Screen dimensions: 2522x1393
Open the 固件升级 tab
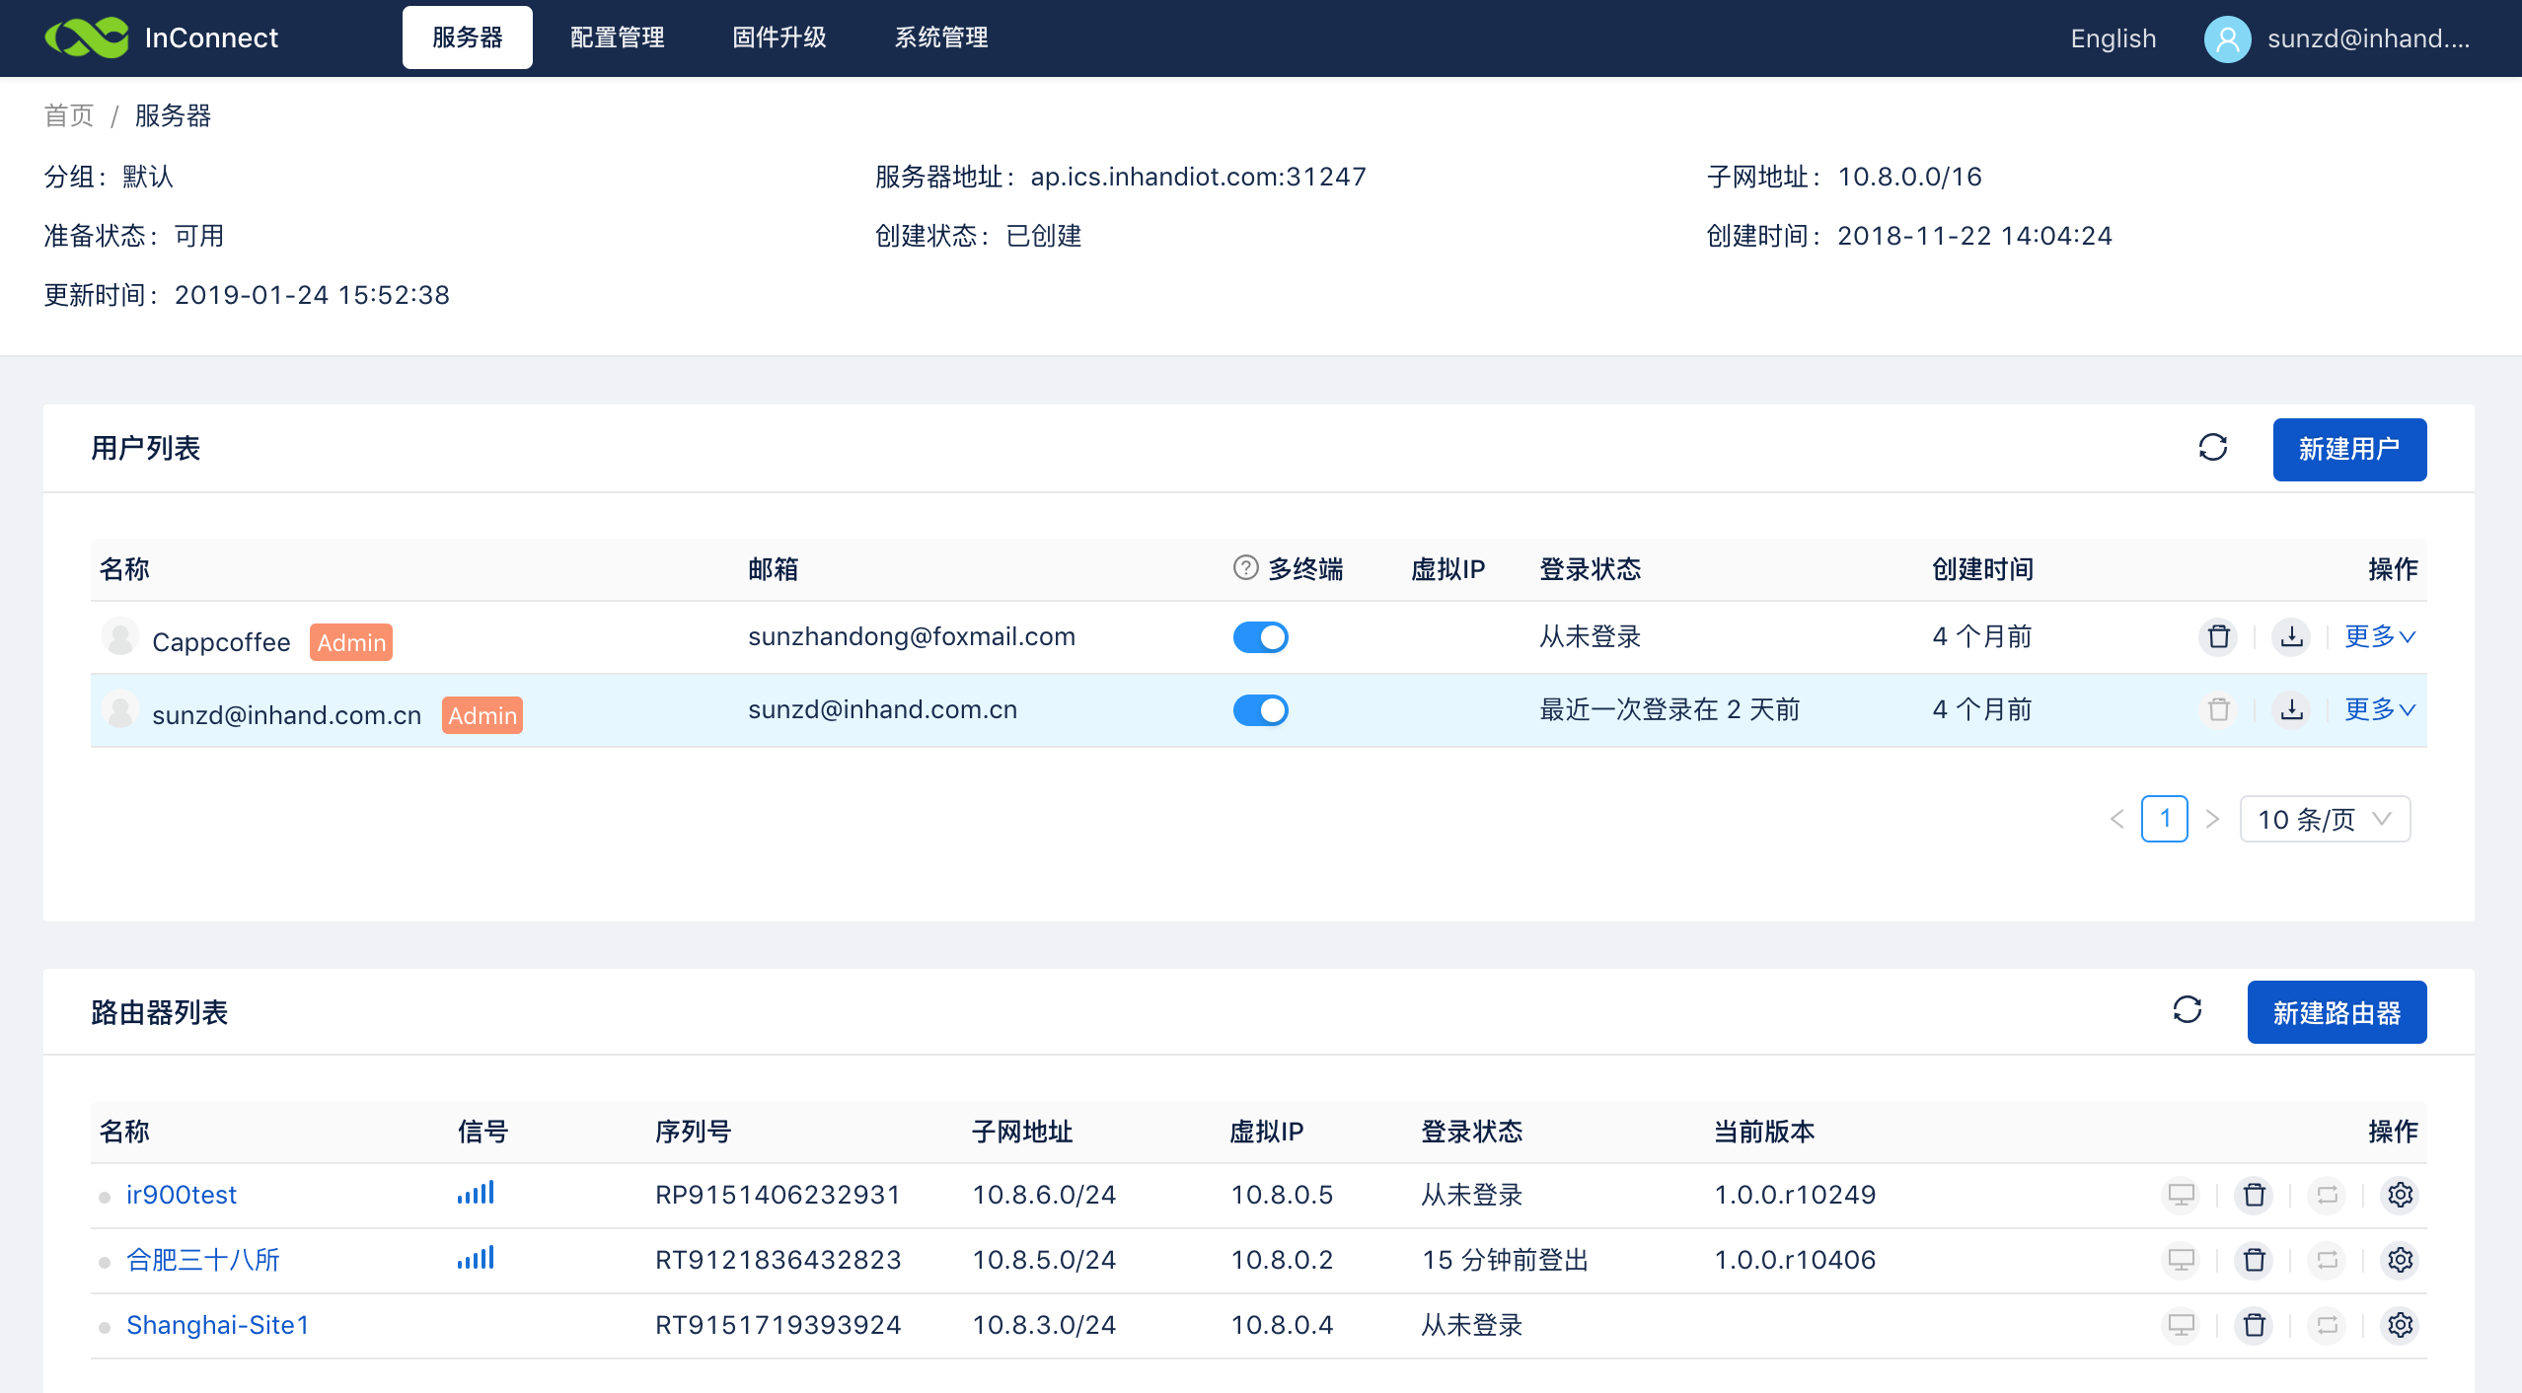coord(779,37)
